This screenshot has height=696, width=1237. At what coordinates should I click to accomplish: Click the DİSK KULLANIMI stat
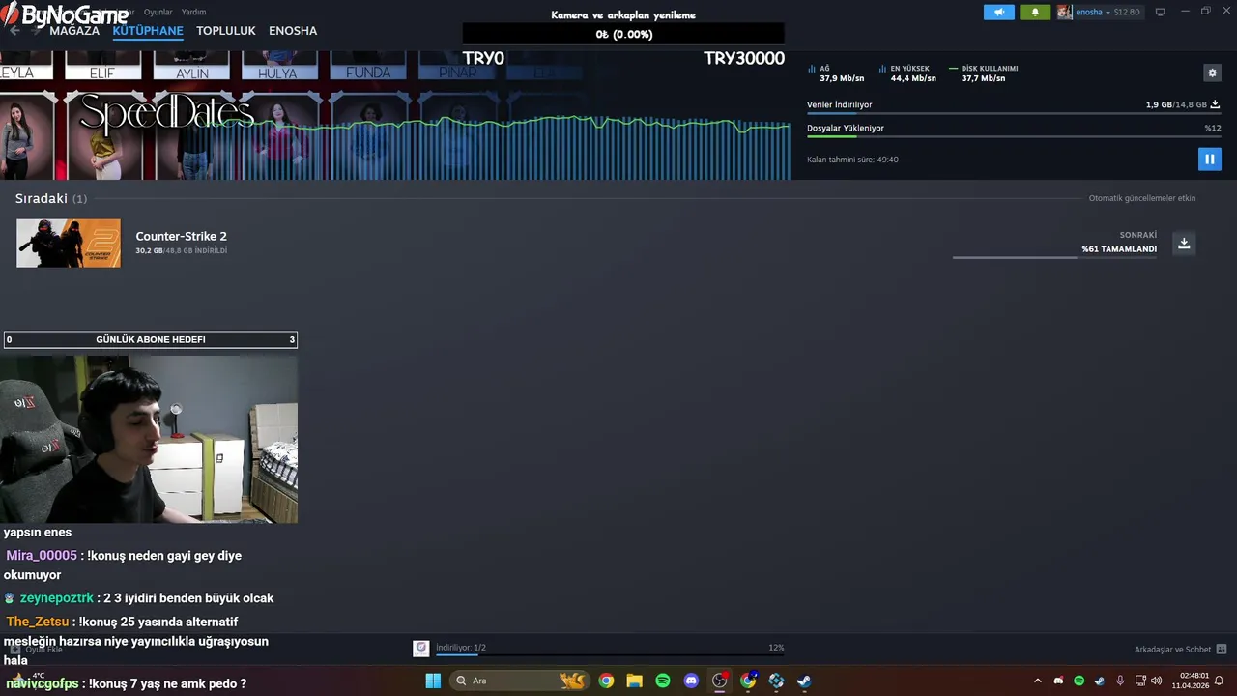pyautogui.click(x=984, y=73)
